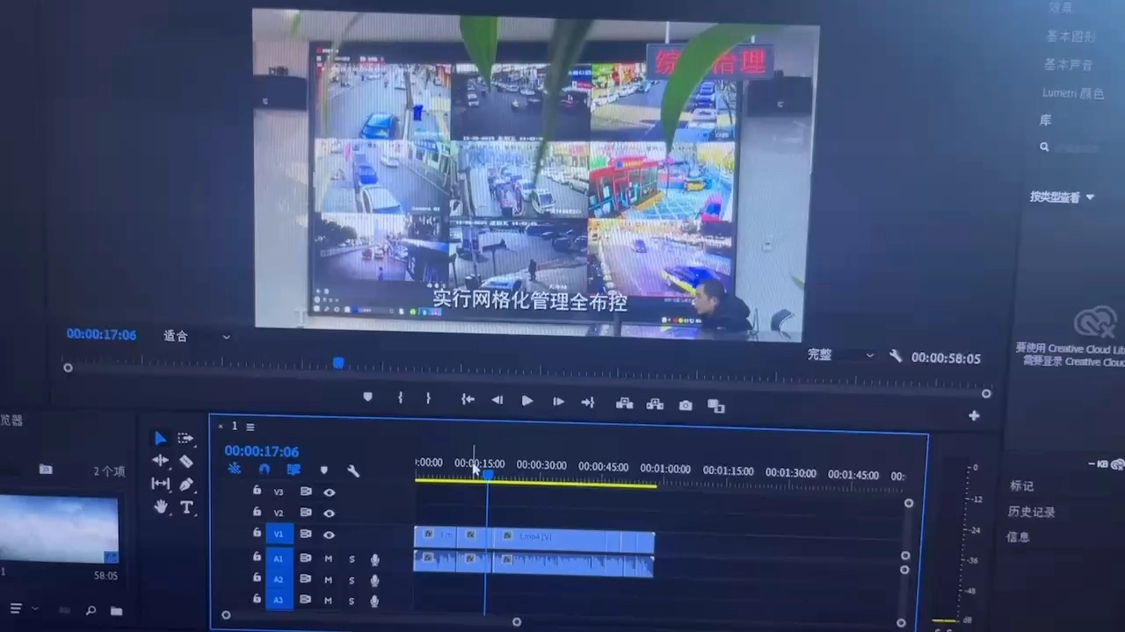The width and height of the screenshot is (1125, 632).
Task: Select the Track Select Forward tool
Action: [x=185, y=438]
